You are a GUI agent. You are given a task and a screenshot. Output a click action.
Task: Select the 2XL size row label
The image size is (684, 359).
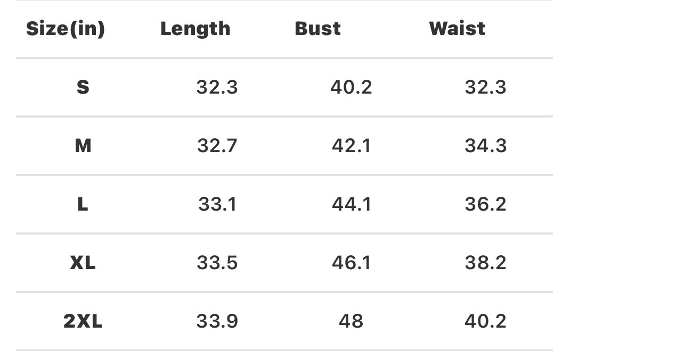coord(83,321)
